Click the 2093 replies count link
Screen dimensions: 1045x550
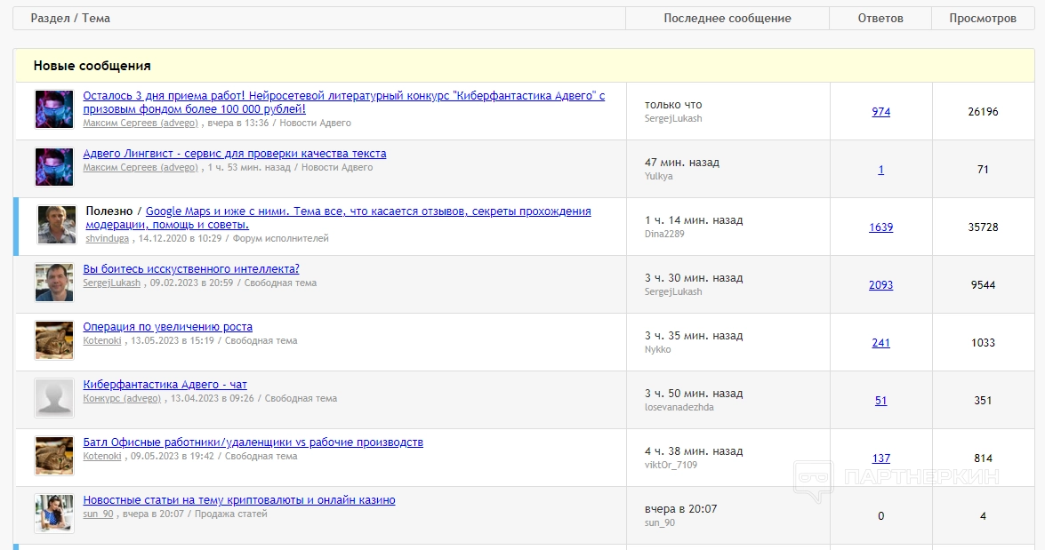point(880,285)
